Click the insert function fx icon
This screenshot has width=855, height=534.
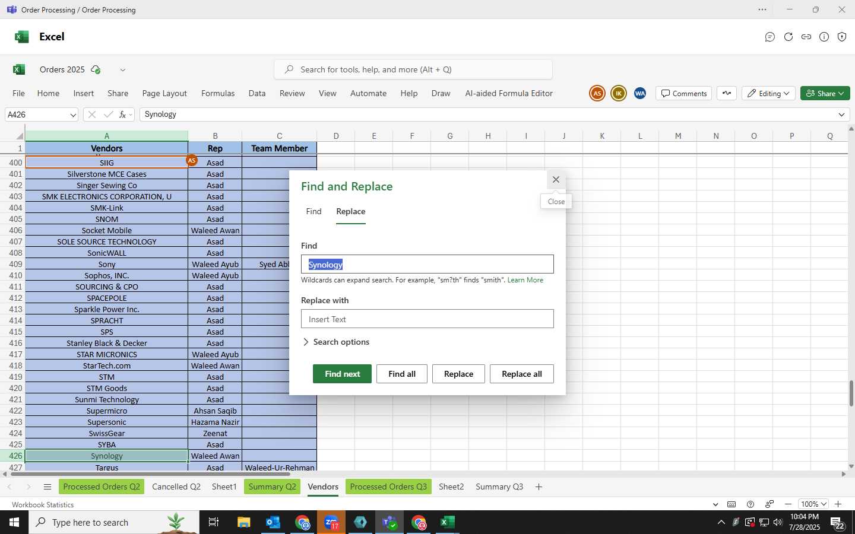pos(123,115)
